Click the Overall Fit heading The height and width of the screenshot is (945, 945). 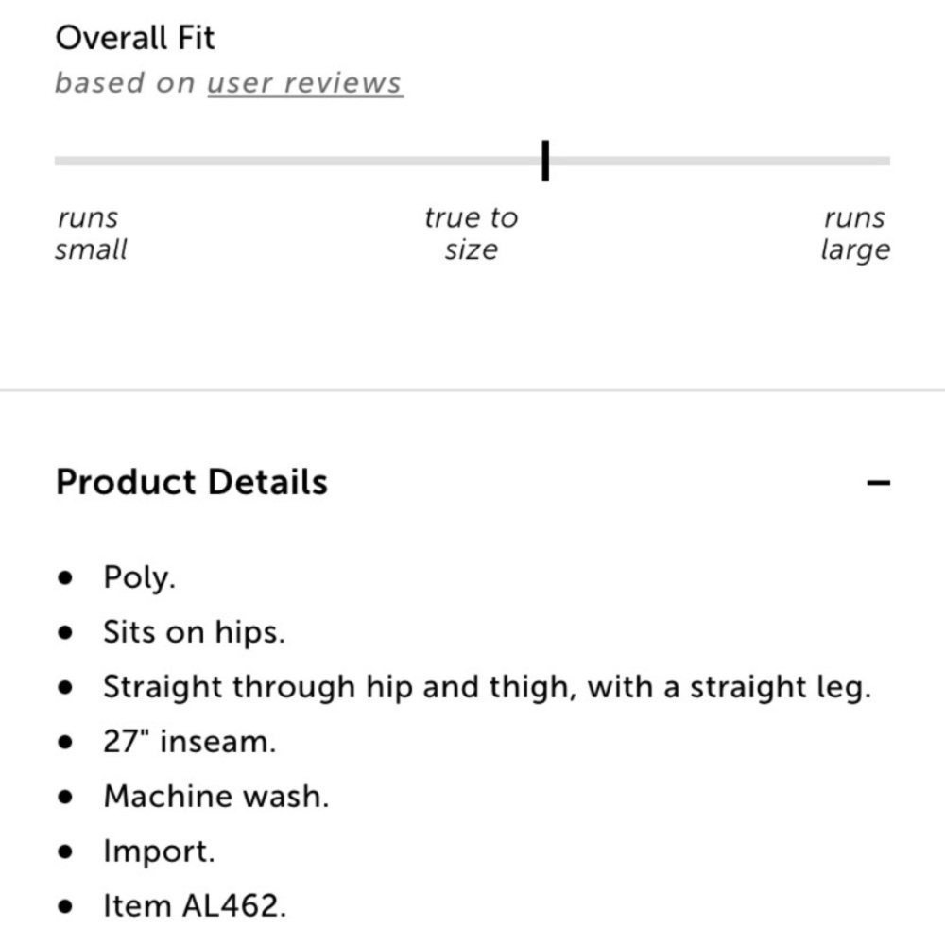point(135,38)
